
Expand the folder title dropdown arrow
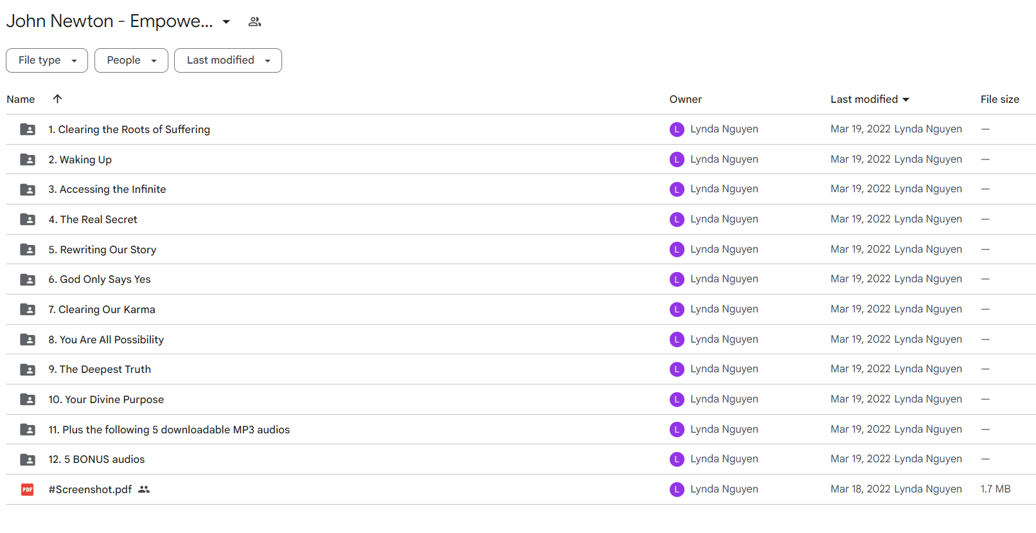(x=226, y=22)
